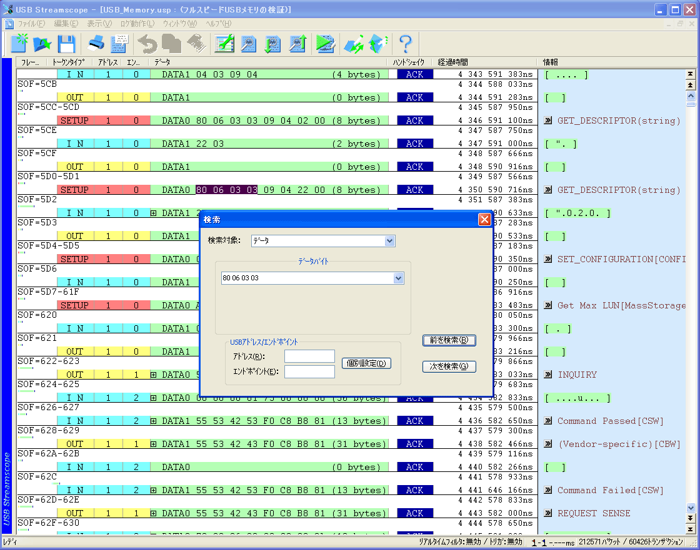Click the vertical scrollbar down arrow
This screenshot has height=550, width=700.
coord(691,508)
